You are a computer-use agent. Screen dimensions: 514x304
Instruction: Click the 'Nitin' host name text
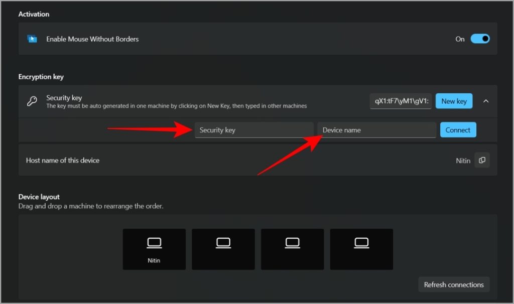tap(463, 161)
